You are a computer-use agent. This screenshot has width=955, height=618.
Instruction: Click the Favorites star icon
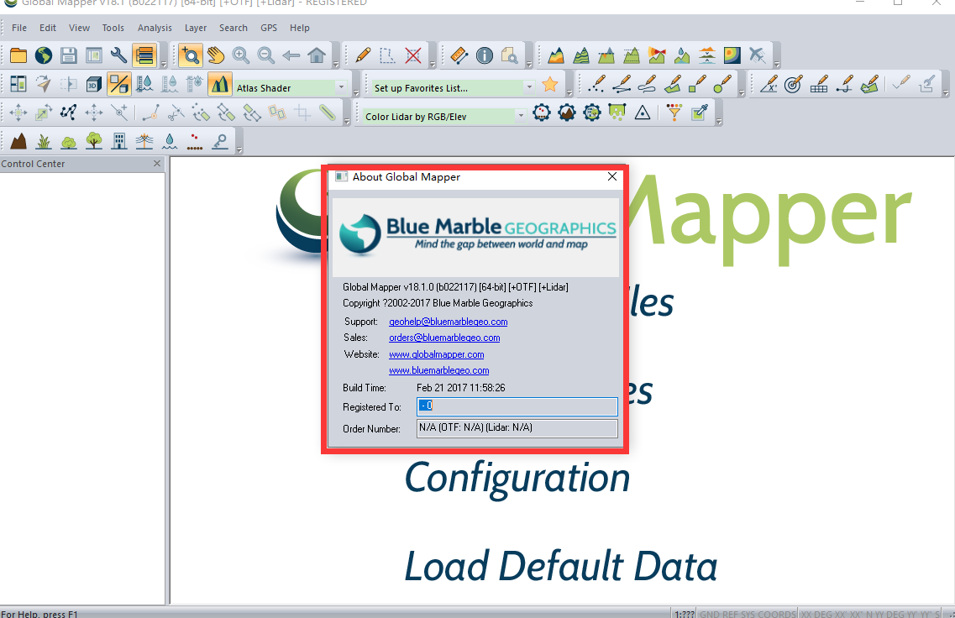click(550, 84)
